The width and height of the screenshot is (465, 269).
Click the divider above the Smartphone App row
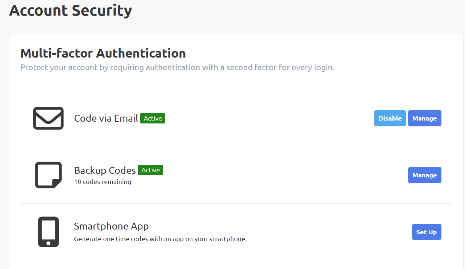coord(236,203)
